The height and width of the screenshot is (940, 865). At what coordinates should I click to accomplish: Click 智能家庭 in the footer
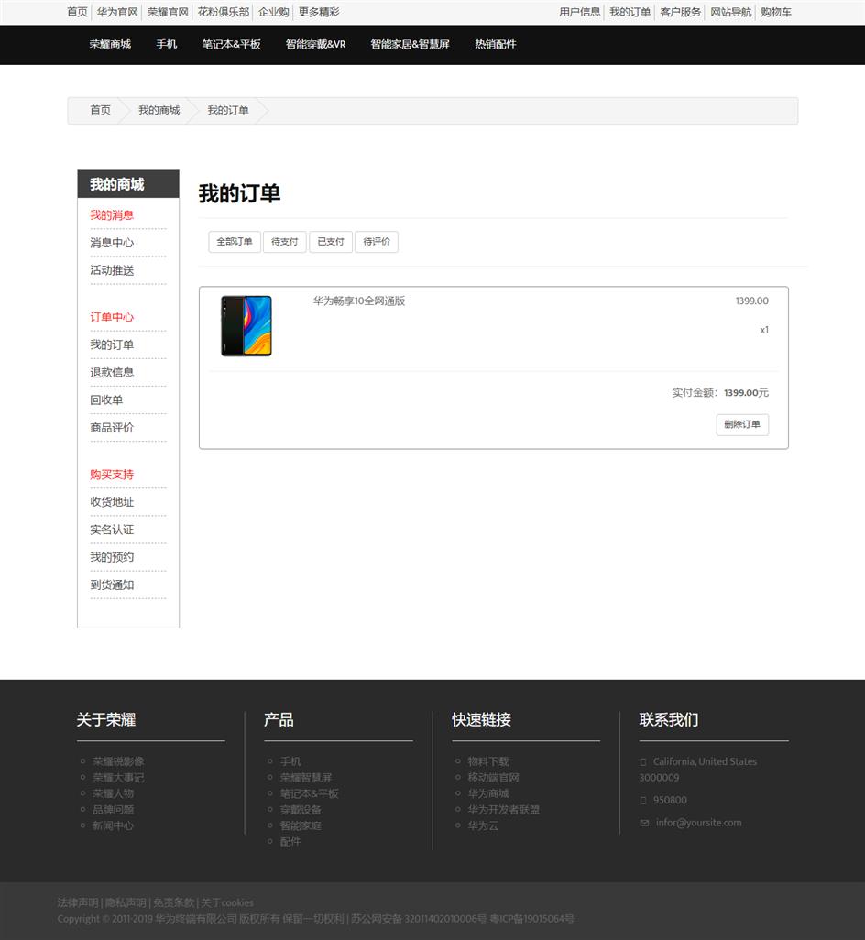[x=301, y=825]
